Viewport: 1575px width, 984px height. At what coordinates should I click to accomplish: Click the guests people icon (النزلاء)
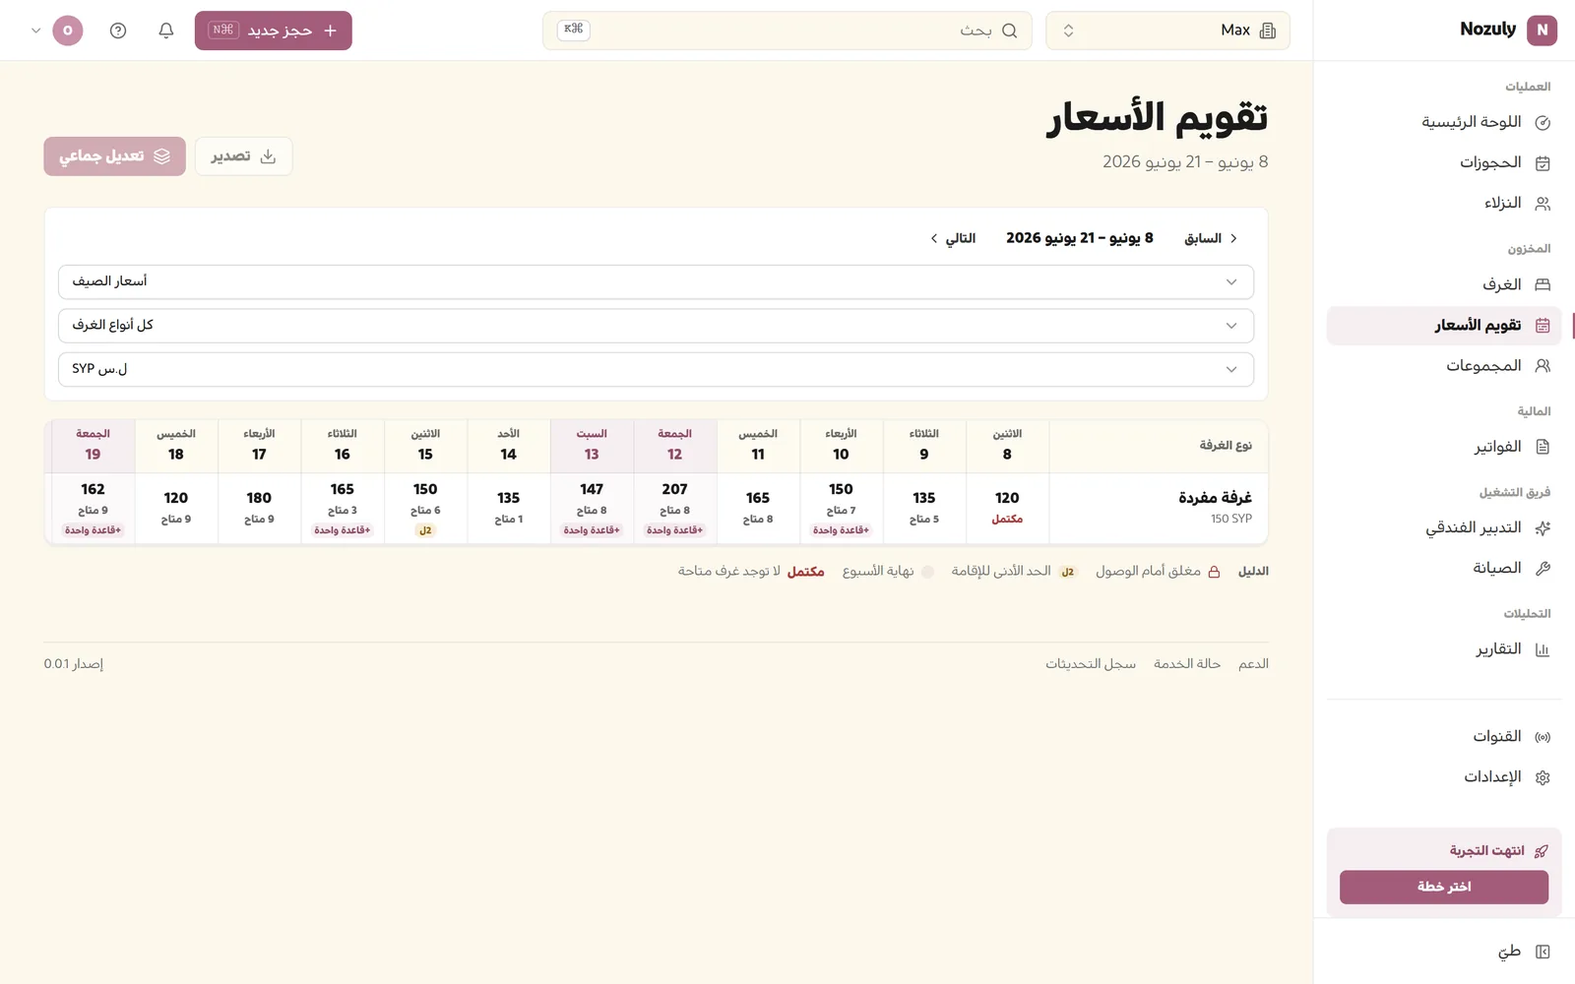click(x=1543, y=204)
